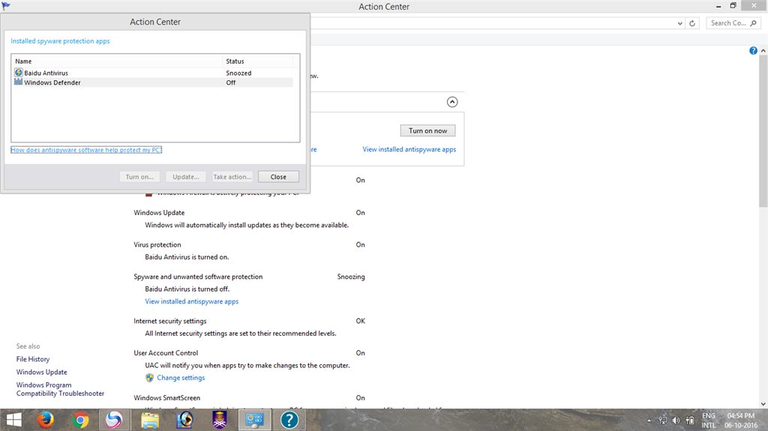Screen dimensions: 768x431
Task: Open Change settings for User Account Control
Action: click(x=181, y=378)
